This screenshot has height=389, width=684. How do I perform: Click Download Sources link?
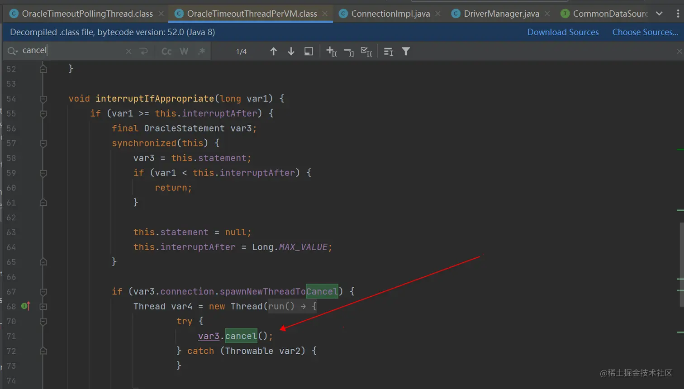coord(563,32)
